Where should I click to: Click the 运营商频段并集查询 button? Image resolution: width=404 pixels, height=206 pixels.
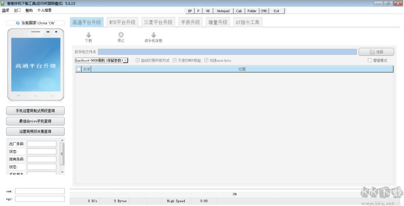pos(35,132)
